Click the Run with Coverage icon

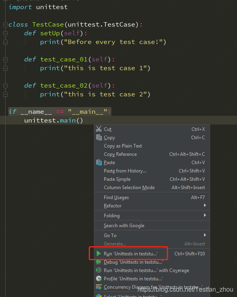pos(99,270)
